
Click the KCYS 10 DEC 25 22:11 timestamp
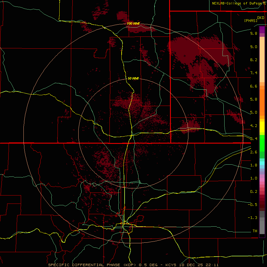click(x=192, y=265)
